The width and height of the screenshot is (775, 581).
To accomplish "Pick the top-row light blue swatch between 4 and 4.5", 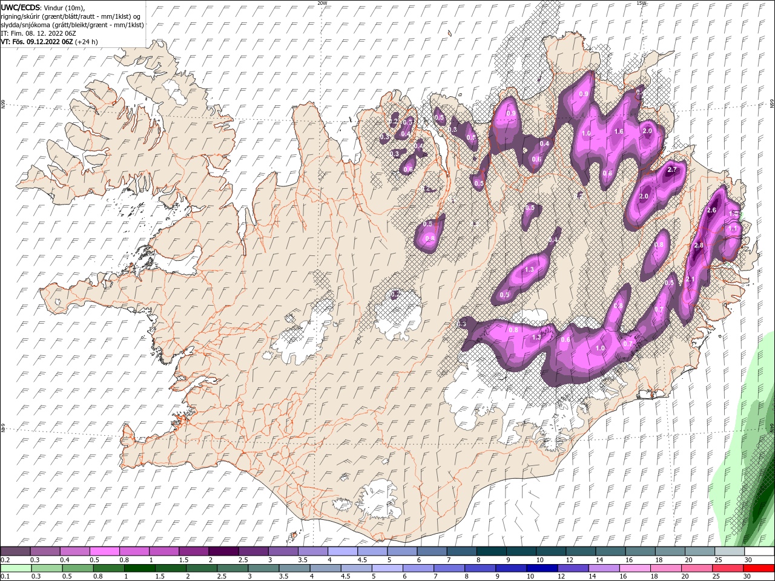I will 342,551.
